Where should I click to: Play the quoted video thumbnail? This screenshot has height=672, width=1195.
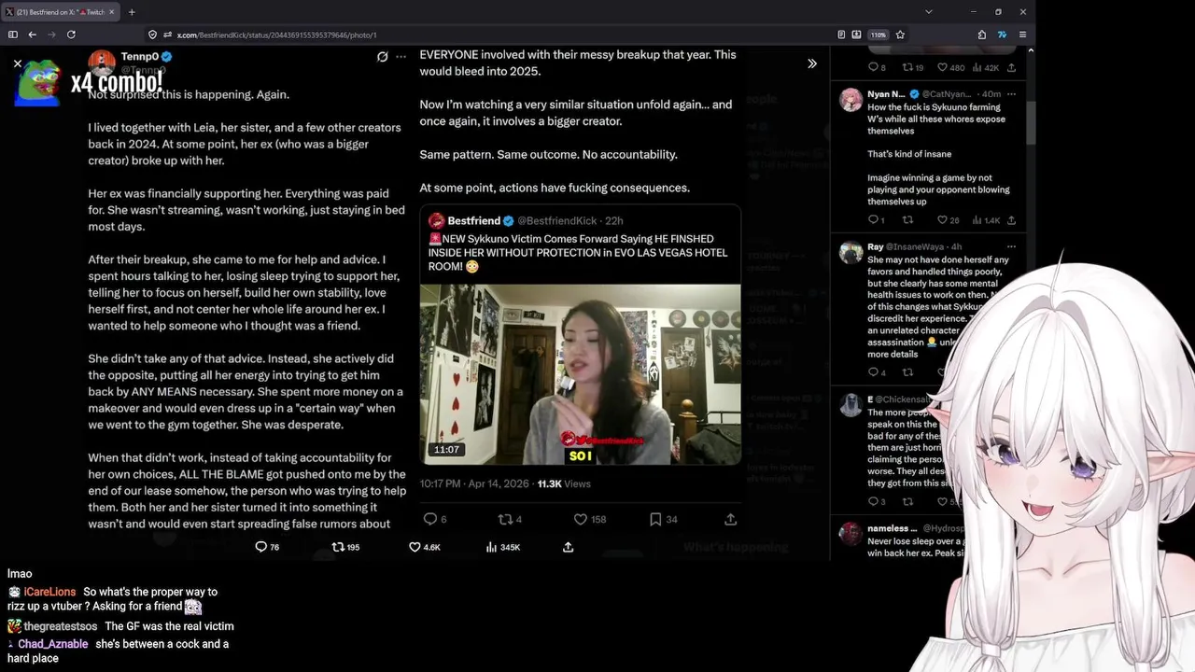point(580,373)
